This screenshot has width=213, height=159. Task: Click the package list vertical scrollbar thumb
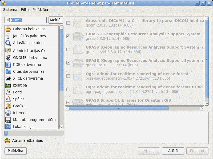[207, 59]
